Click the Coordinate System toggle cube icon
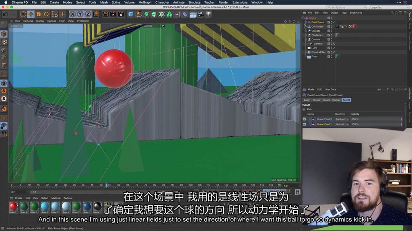The width and height of the screenshot is (412, 231). (x=96, y=14)
